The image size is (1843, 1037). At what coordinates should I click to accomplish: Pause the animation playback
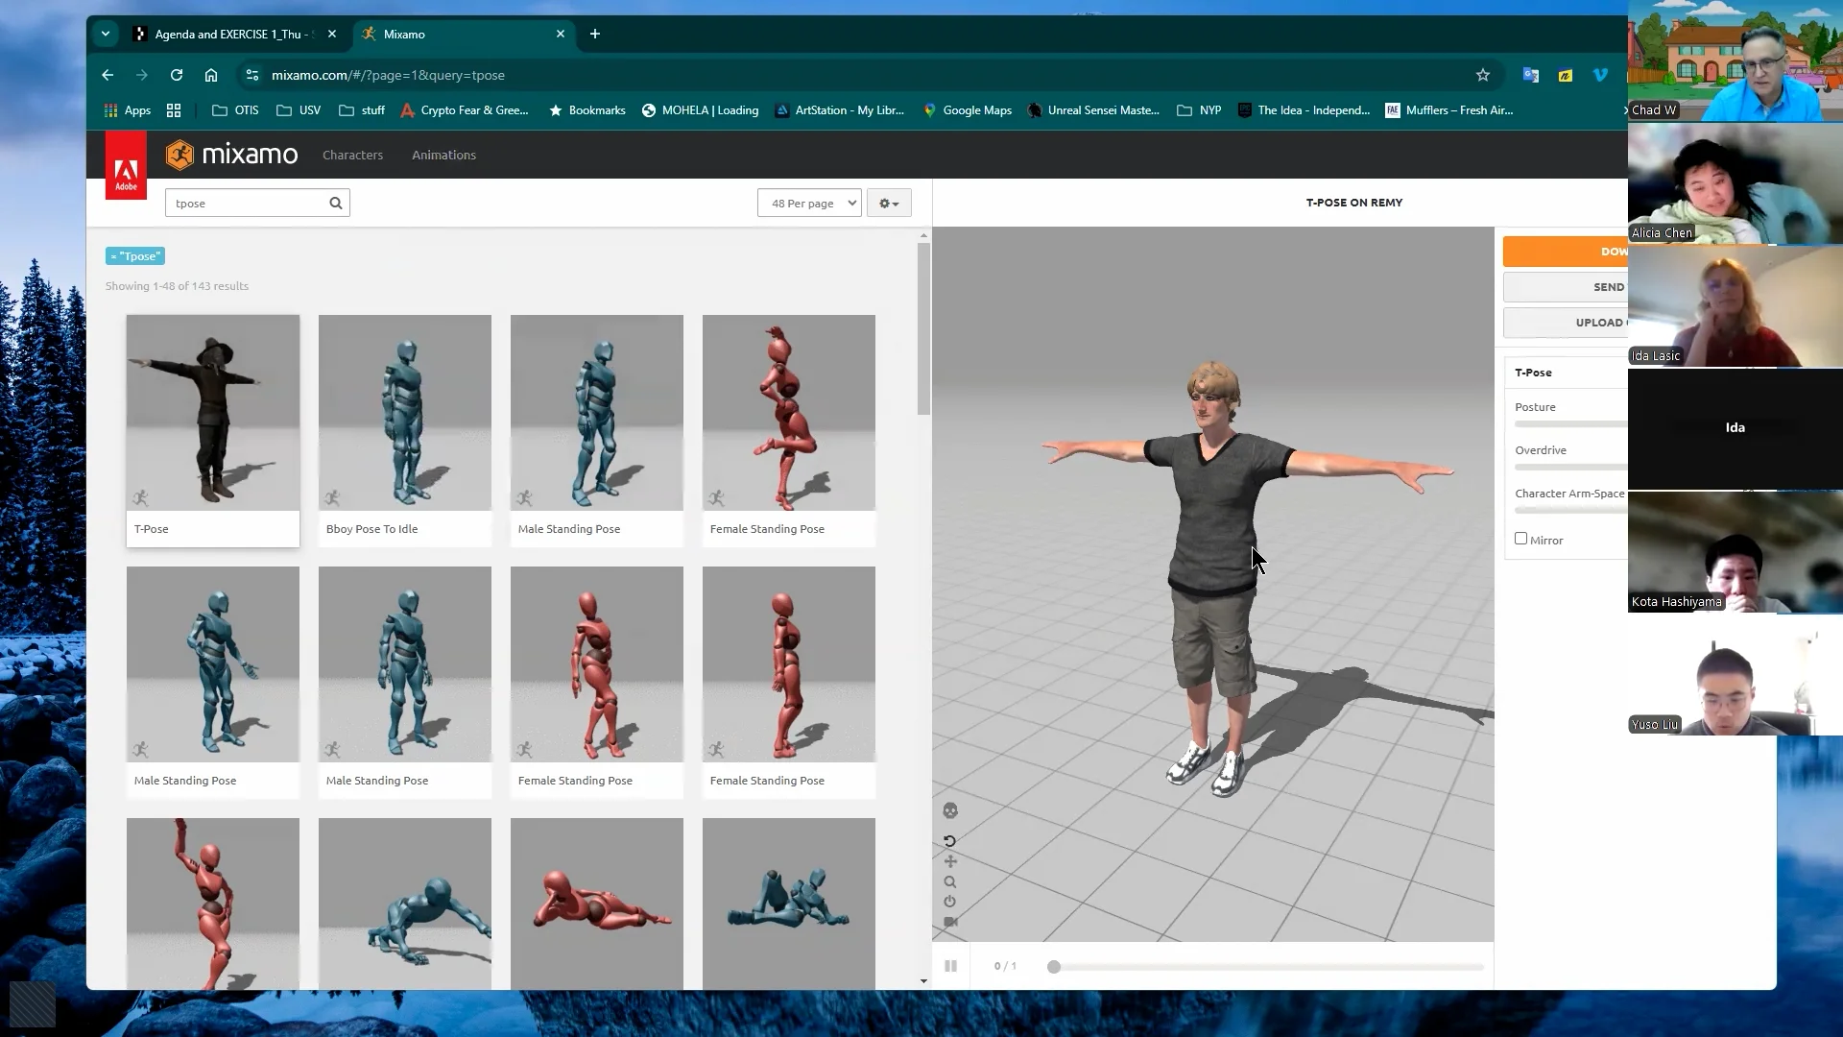950,966
